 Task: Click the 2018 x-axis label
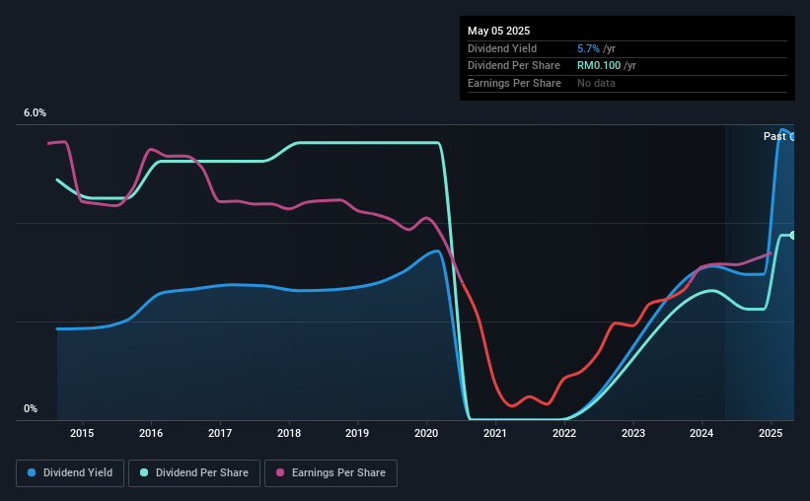coord(289,433)
